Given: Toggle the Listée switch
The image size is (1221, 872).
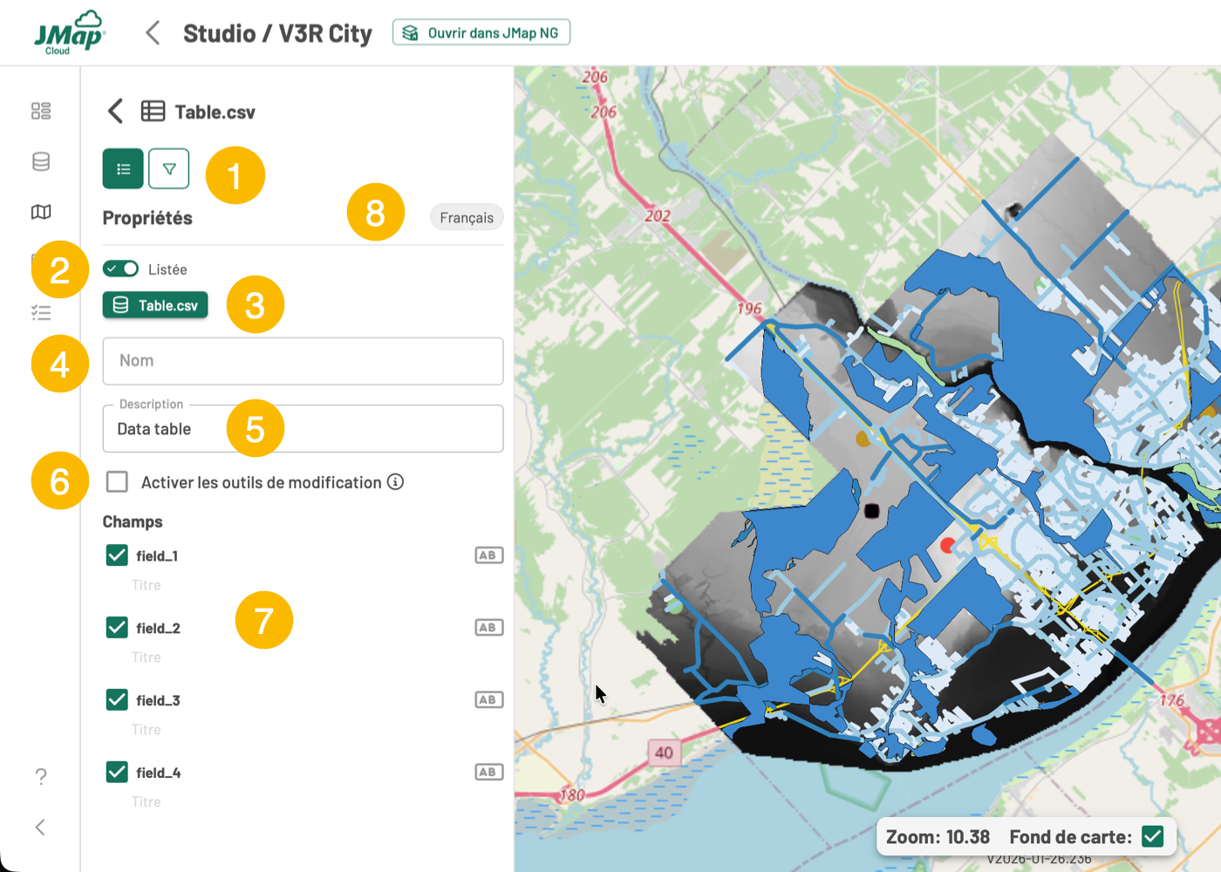Looking at the screenshot, I should pos(120,269).
